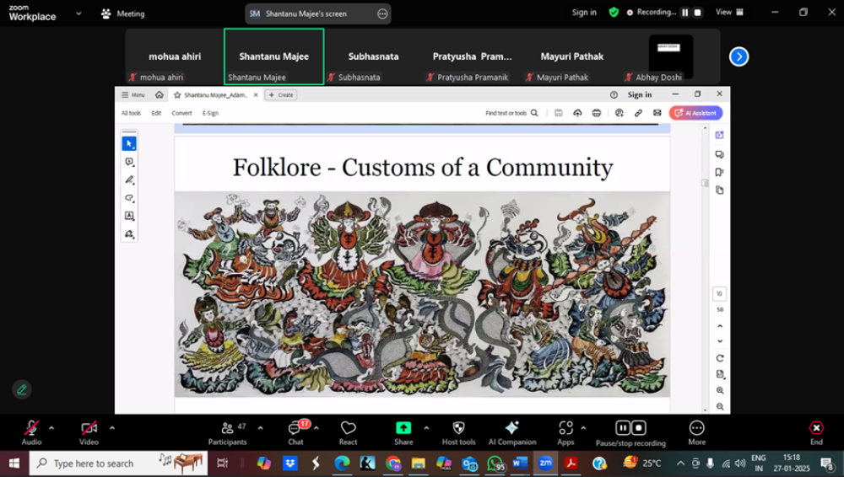Click Sign in on Zoom title bar
Image resolution: width=844 pixels, height=477 pixels.
584,13
